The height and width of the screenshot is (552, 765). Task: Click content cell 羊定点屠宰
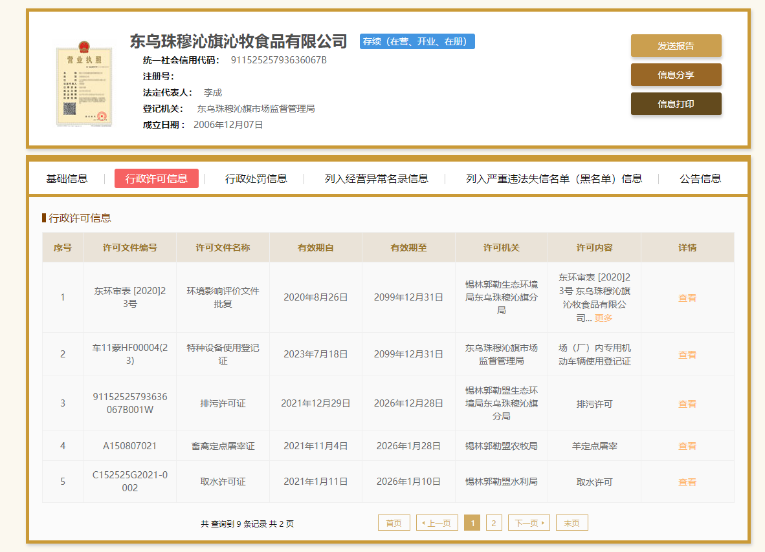pyautogui.click(x=594, y=446)
